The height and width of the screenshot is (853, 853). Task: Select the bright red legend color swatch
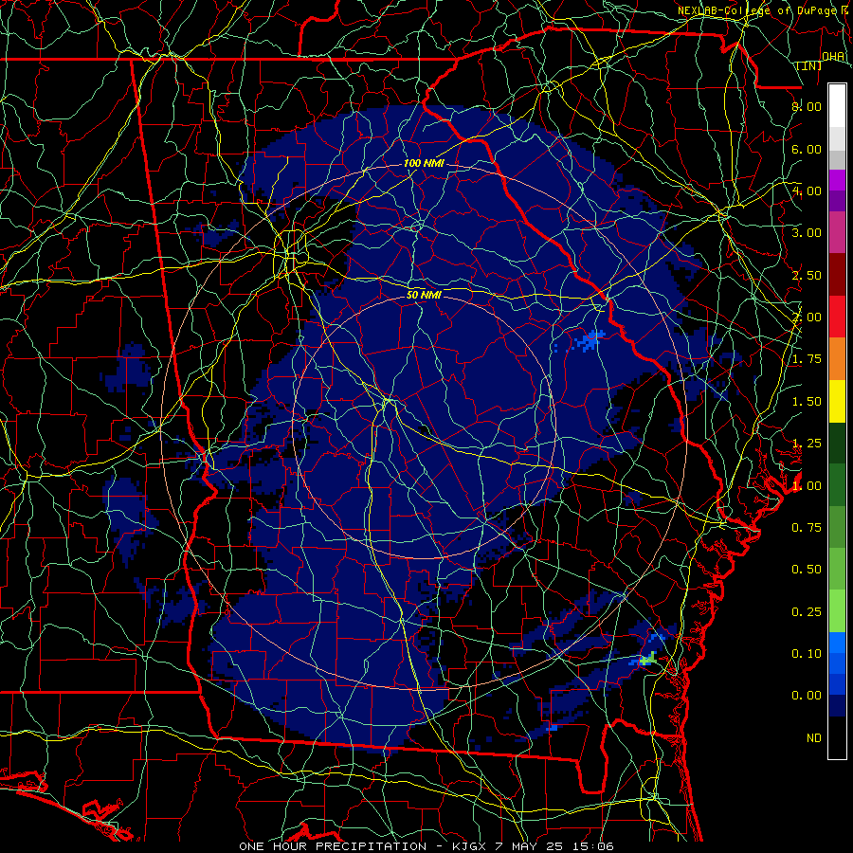[837, 317]
